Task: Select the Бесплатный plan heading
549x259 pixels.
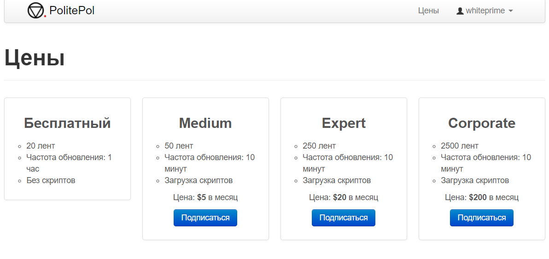Action: pyautogui.click(x=67, y=123)
